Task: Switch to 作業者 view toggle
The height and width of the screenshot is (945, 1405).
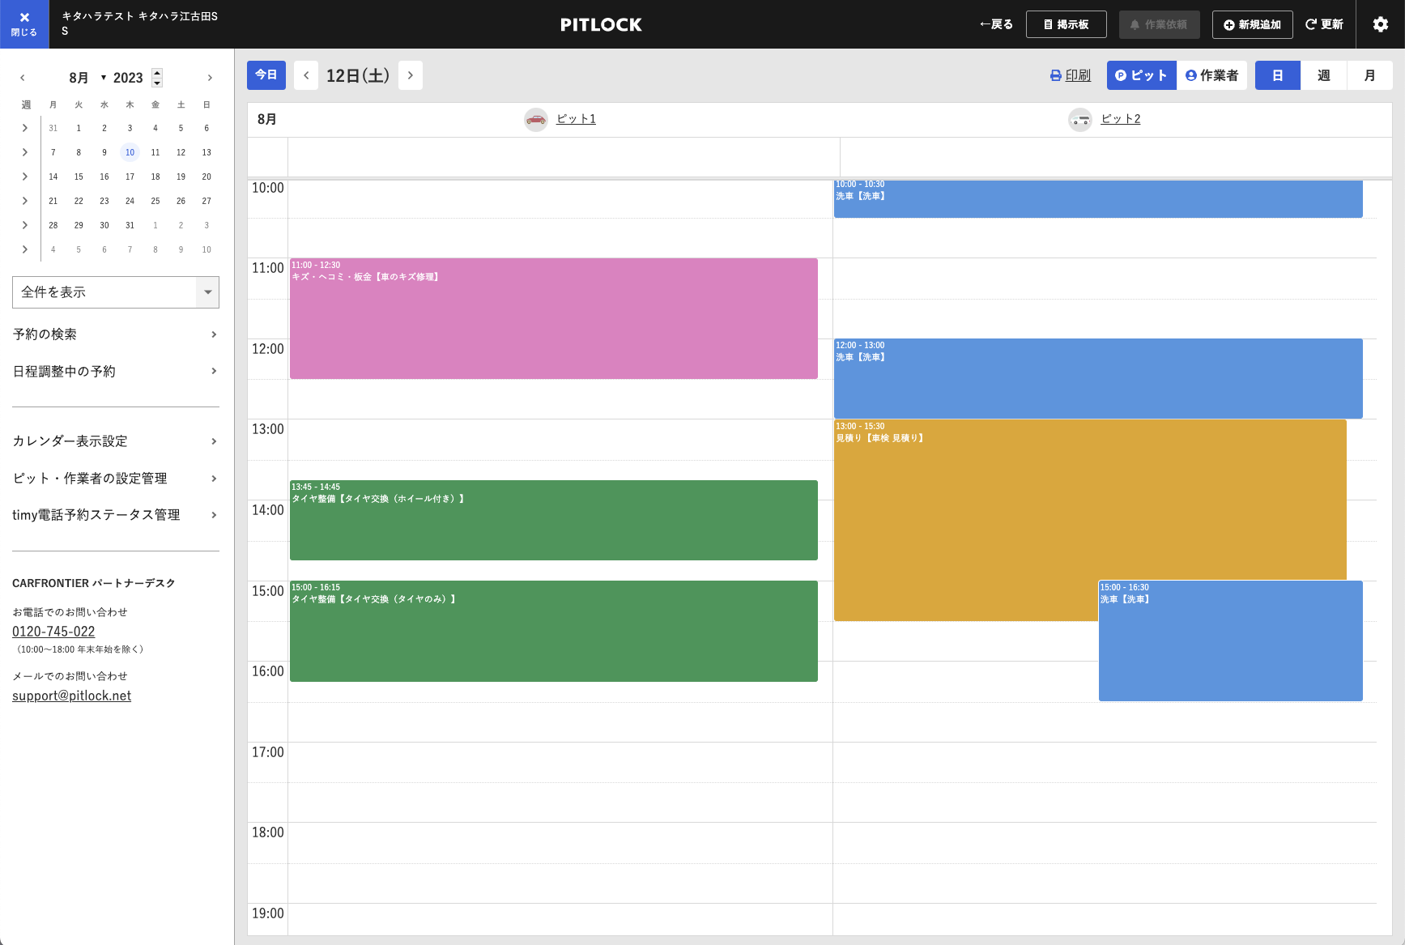Action: [1212, 75]
